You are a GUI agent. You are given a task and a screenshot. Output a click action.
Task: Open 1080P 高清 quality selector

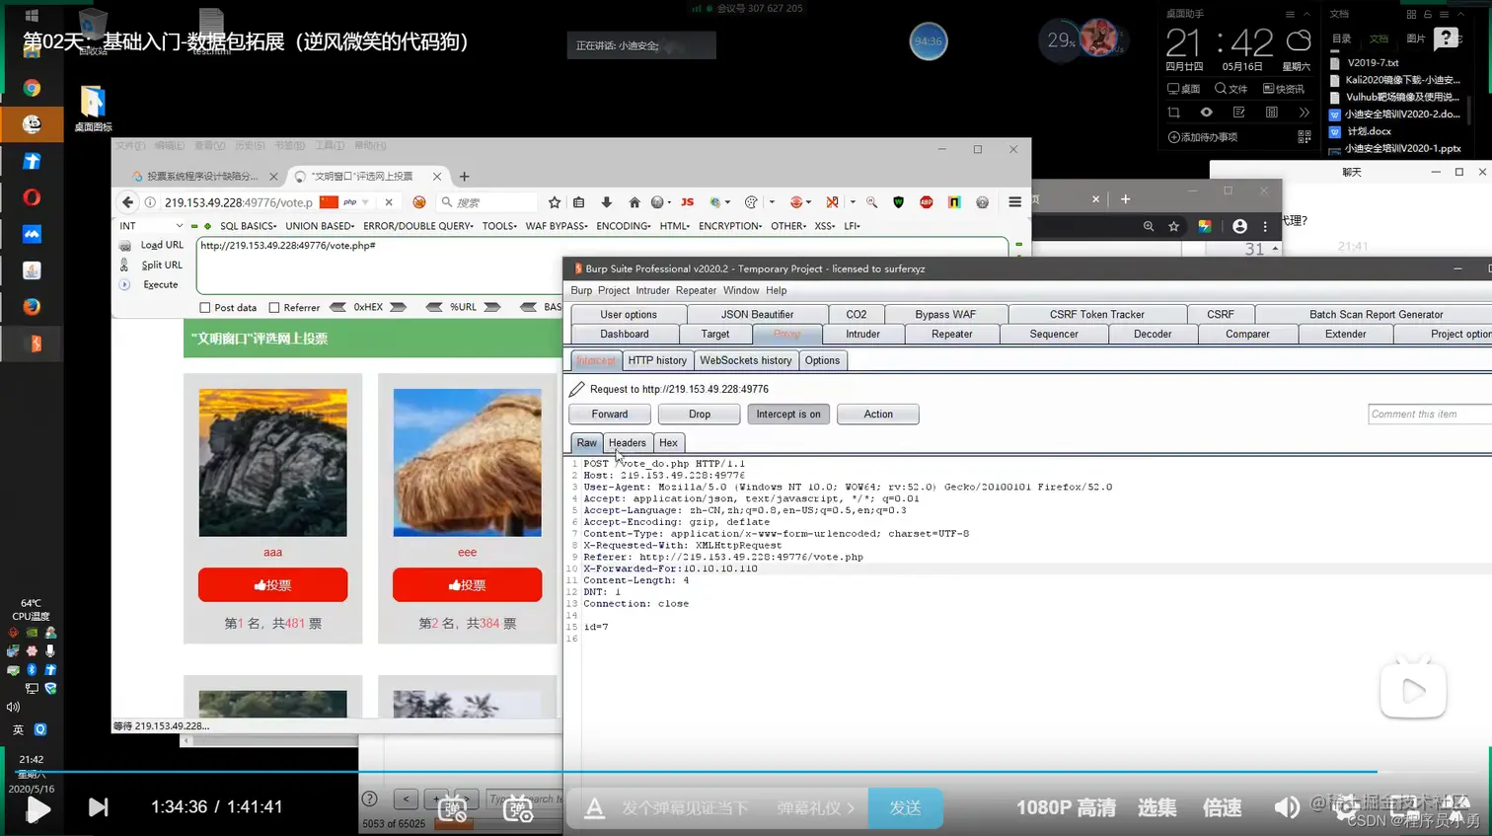1066,808
